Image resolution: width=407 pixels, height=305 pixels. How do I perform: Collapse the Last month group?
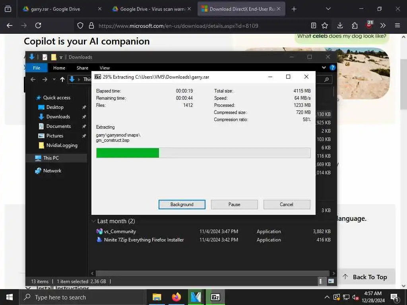pos(93,221)
